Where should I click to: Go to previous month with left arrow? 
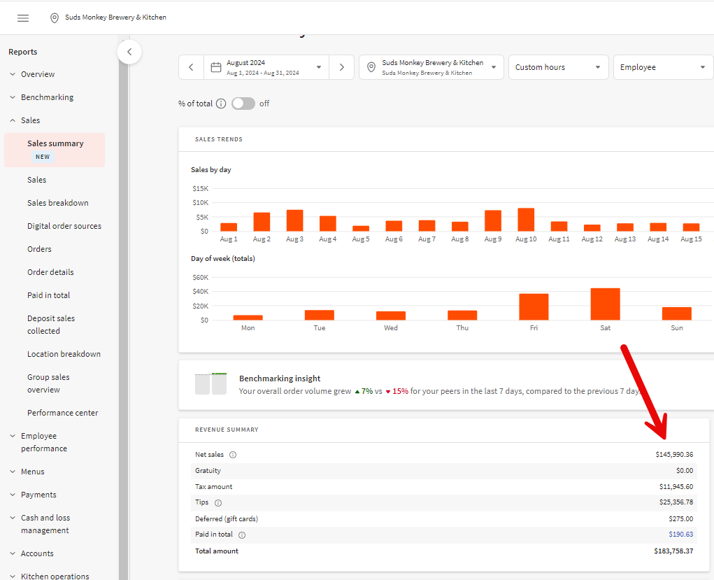click(191, 67)
